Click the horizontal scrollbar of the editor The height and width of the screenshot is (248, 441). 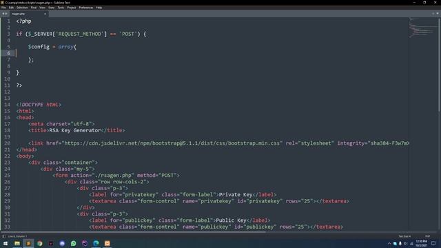click(x=134, y=232)
